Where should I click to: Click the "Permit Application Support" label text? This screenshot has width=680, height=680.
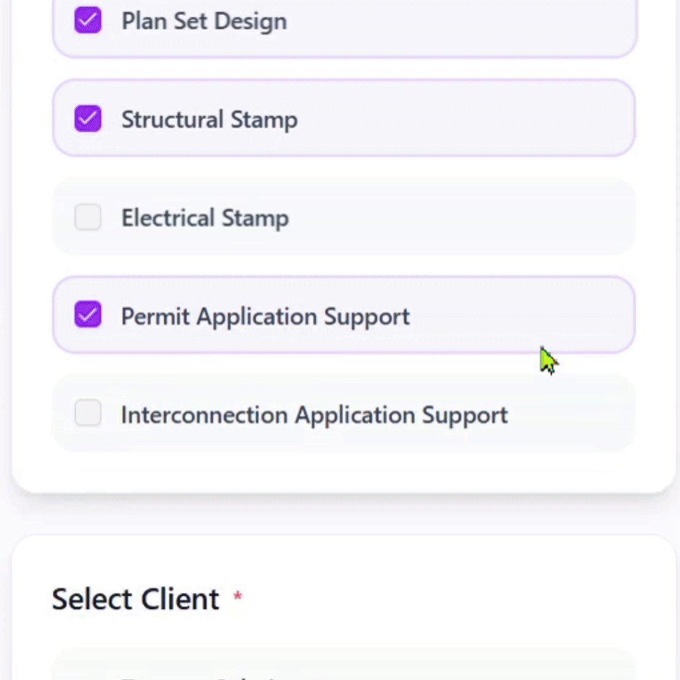pyautogui.click(x=265, y=316)
